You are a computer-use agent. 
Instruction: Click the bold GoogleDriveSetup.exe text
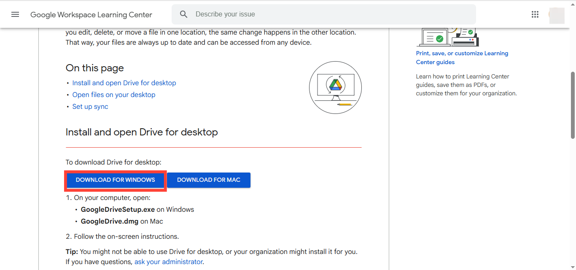118,210
